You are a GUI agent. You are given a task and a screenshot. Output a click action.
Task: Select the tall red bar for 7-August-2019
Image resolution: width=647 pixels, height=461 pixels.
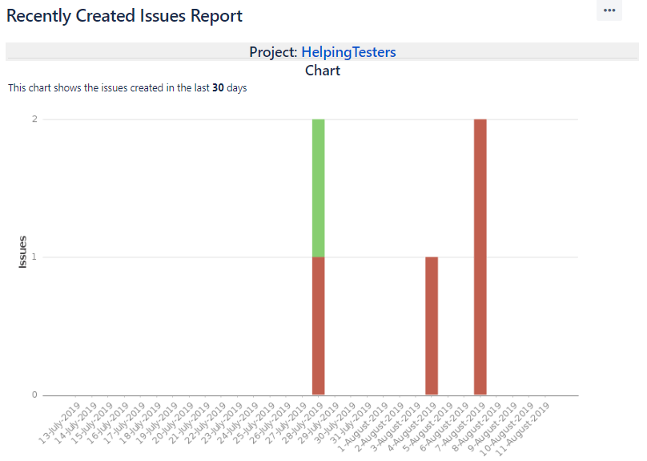point(480,257)
